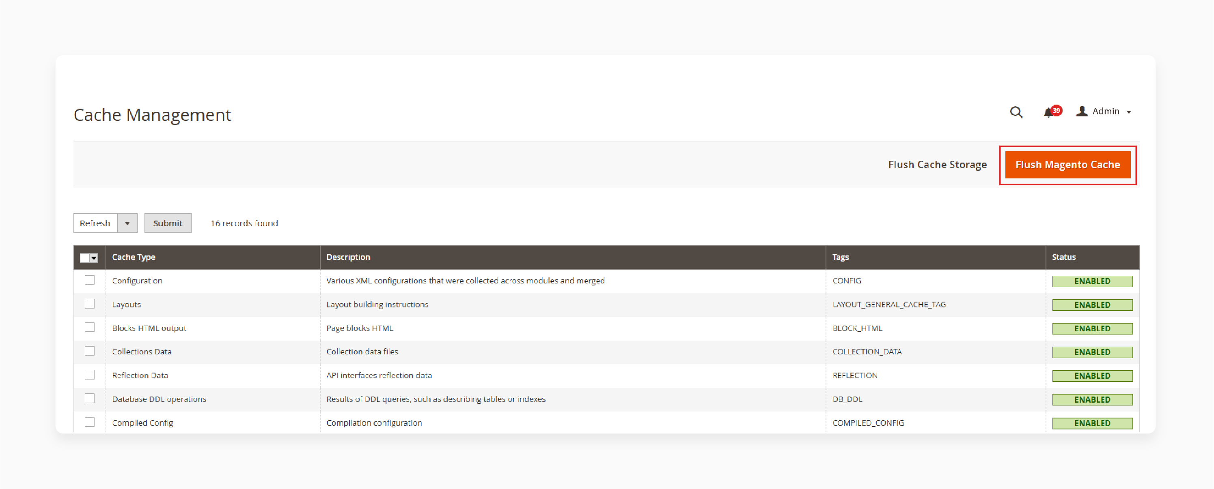Click the Description column header
This screenshot has height=489, width=1214.
573,257
